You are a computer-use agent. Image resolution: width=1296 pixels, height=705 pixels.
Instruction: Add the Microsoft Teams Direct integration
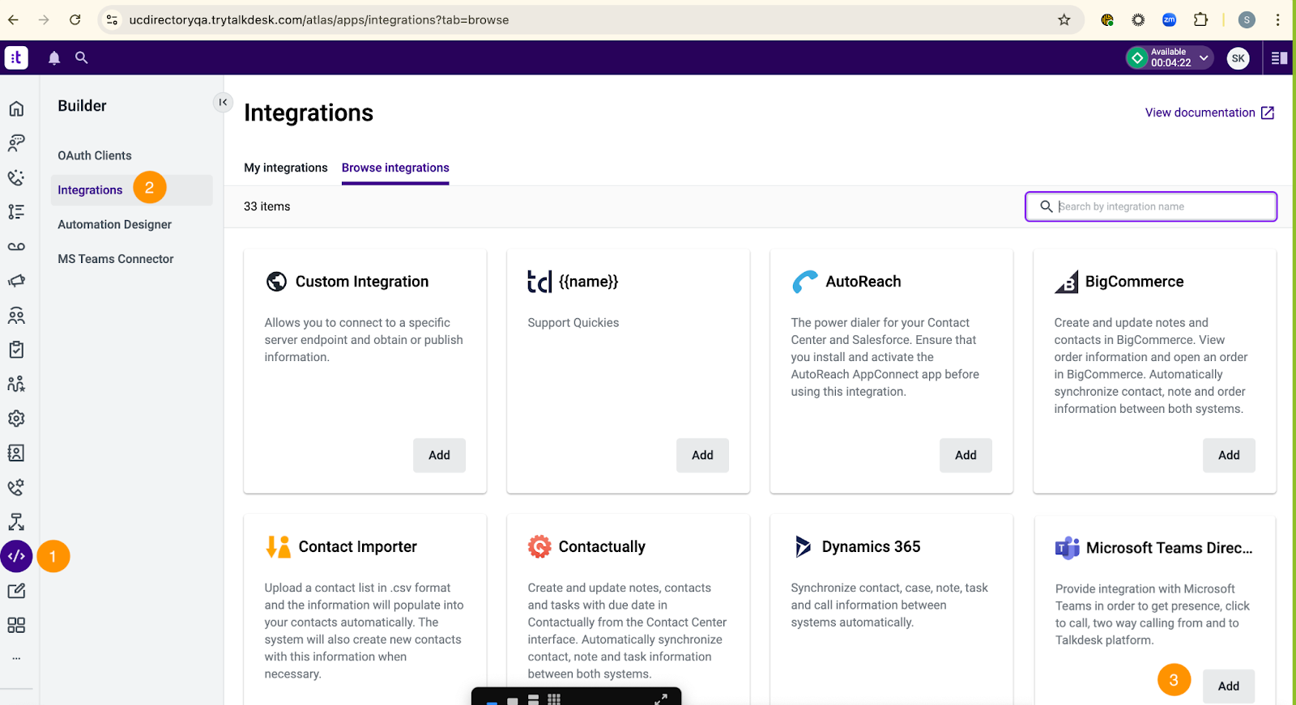[x=1229, y=686]
